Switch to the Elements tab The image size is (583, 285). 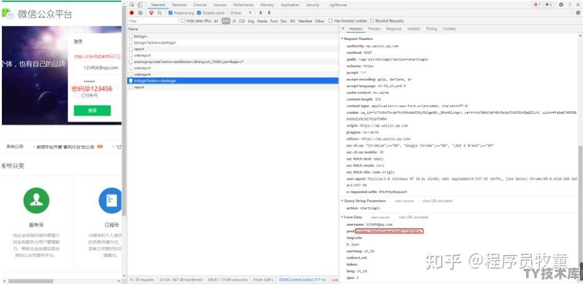pyautogui.click(x=179, y=5)
